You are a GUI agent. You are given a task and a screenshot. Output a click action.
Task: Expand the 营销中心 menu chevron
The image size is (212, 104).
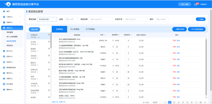(x=20, y=89)
